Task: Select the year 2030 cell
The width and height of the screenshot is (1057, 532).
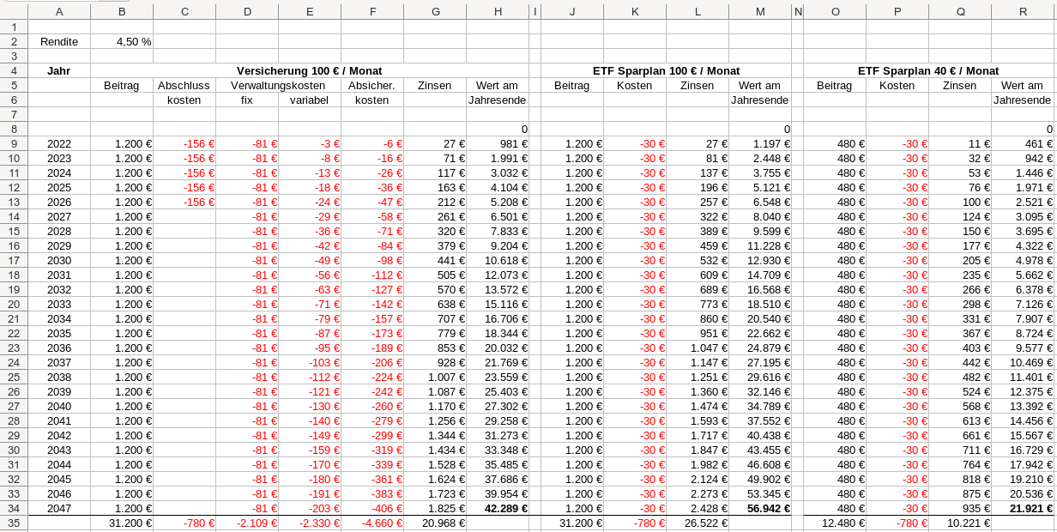Action: point(59,260)
